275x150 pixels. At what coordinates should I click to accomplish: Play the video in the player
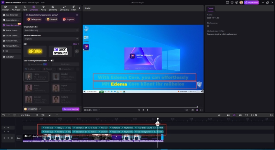(x=143, y=110)
